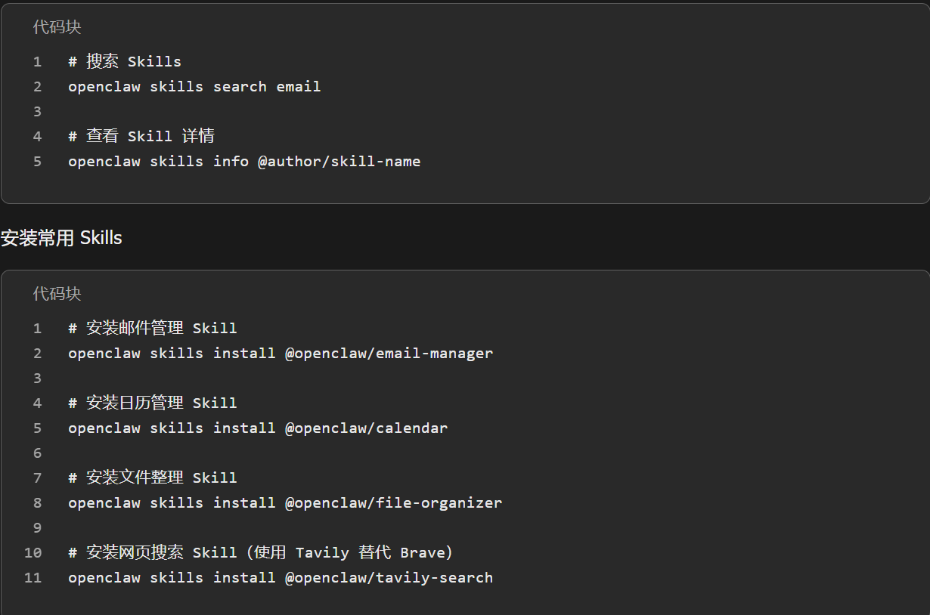The image size is (930, 615).
Task: Click the '# 安装邮件管理 Skill' comment
Action: point(153,329)
